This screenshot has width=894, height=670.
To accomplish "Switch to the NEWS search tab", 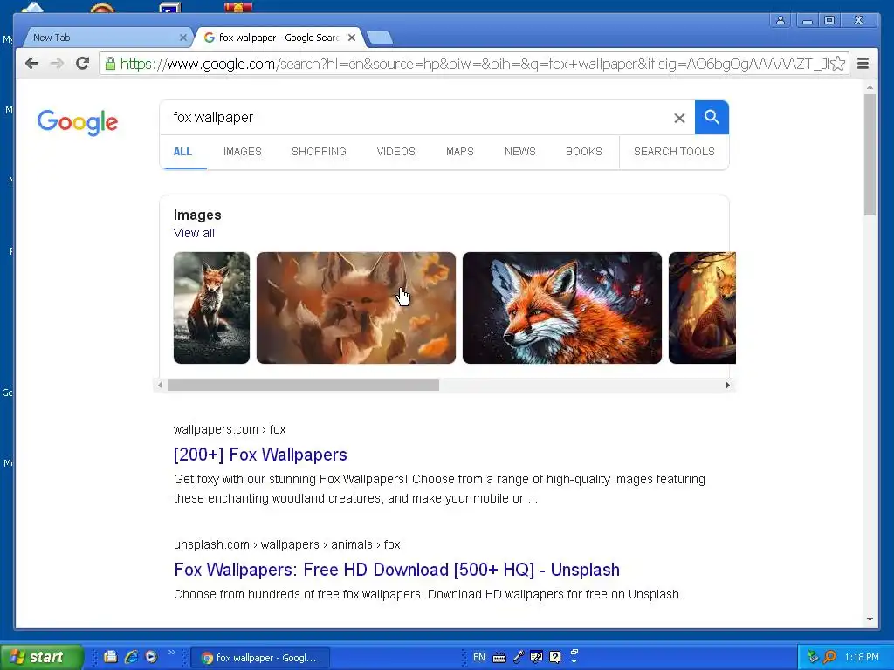I will click(x=520, y=152).
